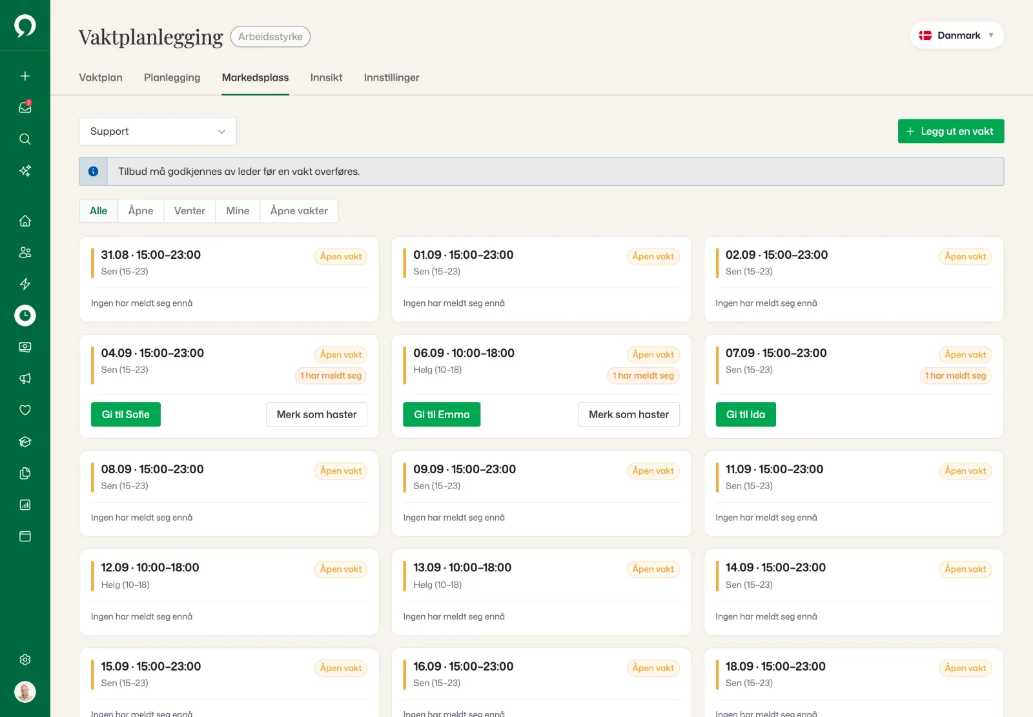Click the megaphone icon in the sidebar
Viewport: 1033px width, 717px height.
point(25,379)
